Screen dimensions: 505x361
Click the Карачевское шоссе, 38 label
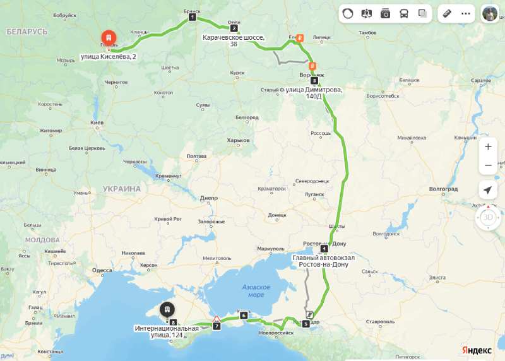234,40
